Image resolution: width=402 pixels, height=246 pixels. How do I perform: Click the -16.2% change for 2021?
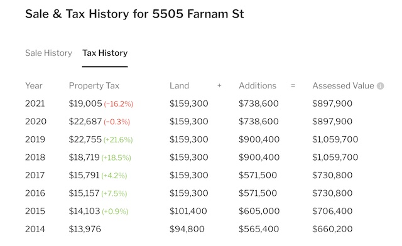[x=119, y=104]
